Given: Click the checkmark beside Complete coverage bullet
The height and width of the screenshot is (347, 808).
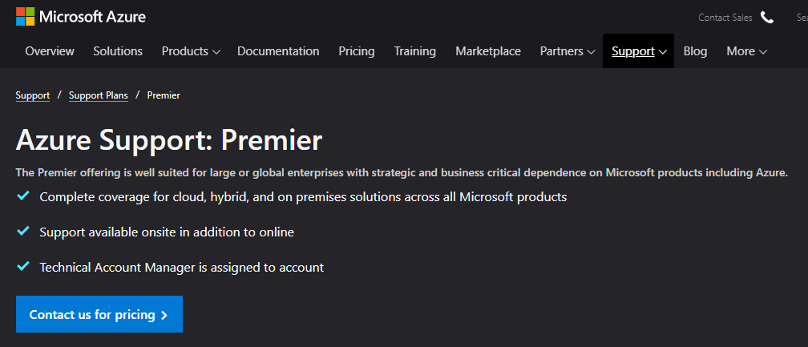Looking at the screenshot, I should coord(22,196).
